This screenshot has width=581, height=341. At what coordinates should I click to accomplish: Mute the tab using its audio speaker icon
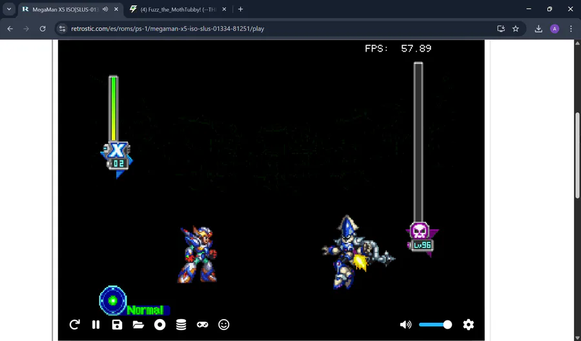pos(105,9)
